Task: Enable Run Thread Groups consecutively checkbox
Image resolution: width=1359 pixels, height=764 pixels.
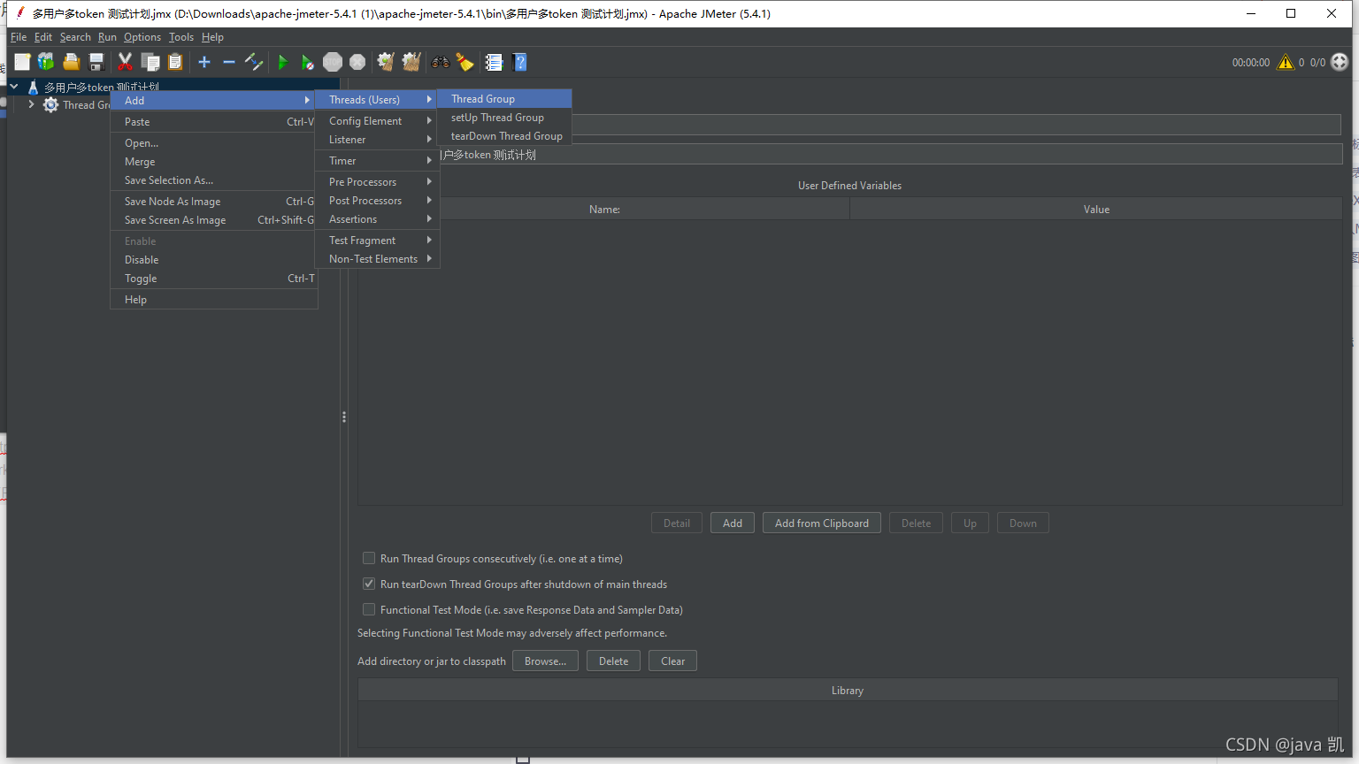Action: (369, 559)
